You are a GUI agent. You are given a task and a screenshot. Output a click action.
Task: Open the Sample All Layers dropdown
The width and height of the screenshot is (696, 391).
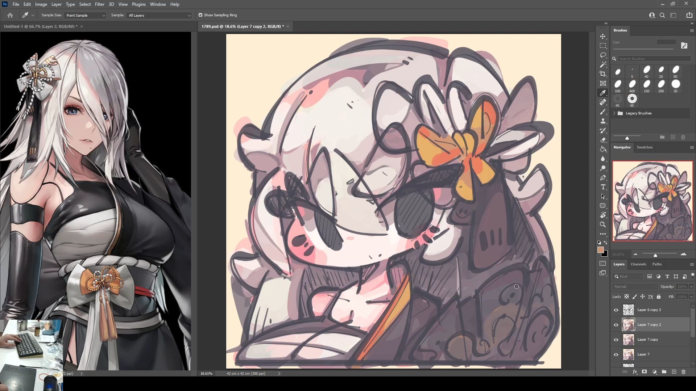pyautogui.click(x=159, y=15)
